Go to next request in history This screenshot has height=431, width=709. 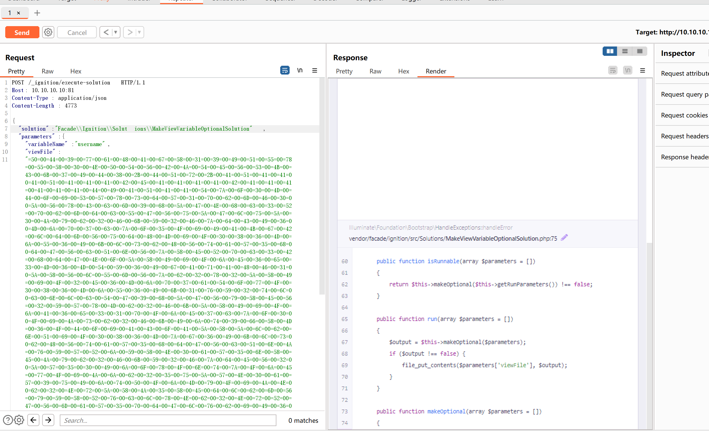(x=130, y=32)
